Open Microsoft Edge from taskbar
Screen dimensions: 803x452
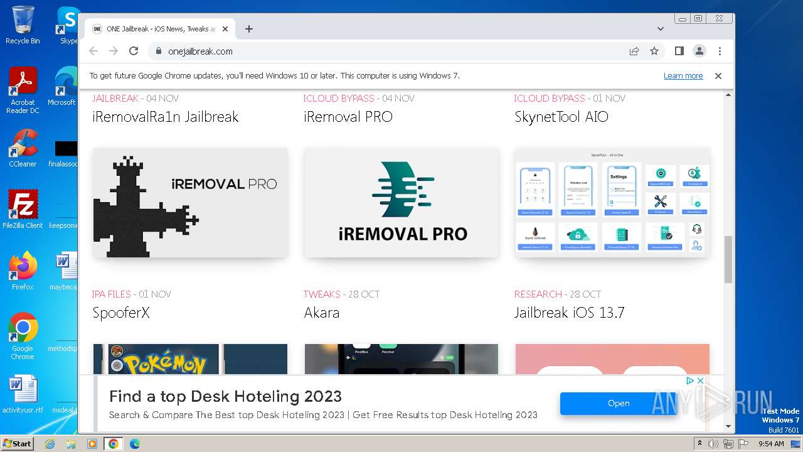click(x=135, y=444)
